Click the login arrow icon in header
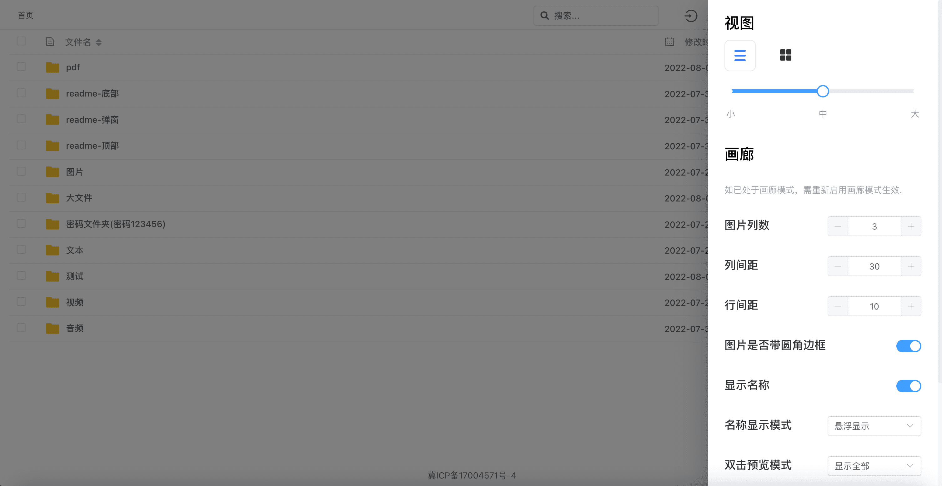 (x=691, y=16)
